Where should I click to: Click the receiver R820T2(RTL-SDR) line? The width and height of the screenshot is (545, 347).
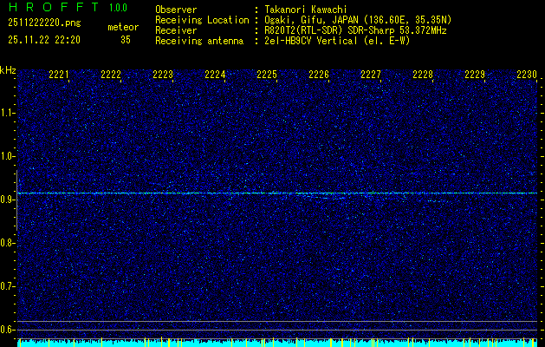(x=355, y=30)
